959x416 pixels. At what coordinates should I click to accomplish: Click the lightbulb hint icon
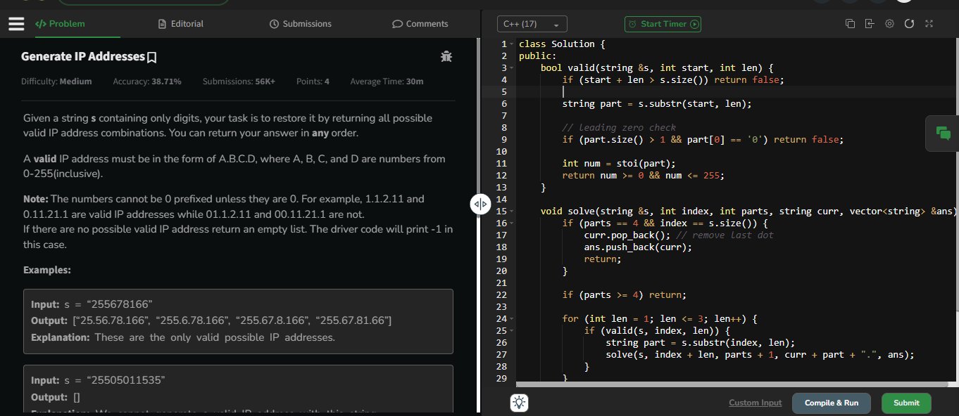coord(520,403)
